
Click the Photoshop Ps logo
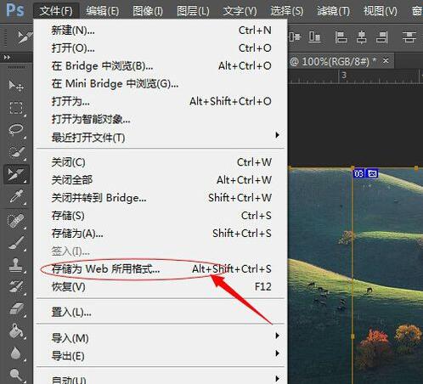tap(15, 10)
